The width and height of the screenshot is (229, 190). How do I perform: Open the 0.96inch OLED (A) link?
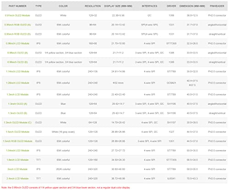pyautogui.click(x=17, y=53)
